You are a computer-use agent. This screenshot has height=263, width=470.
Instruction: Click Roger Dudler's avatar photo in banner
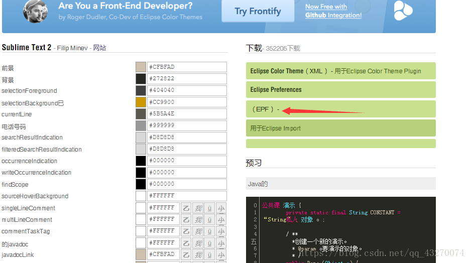pos(35,12)
